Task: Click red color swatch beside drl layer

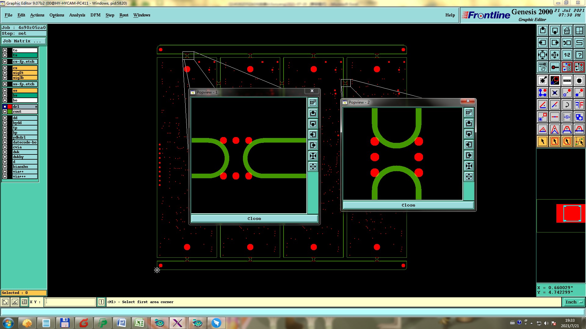Action: [10, 107]
